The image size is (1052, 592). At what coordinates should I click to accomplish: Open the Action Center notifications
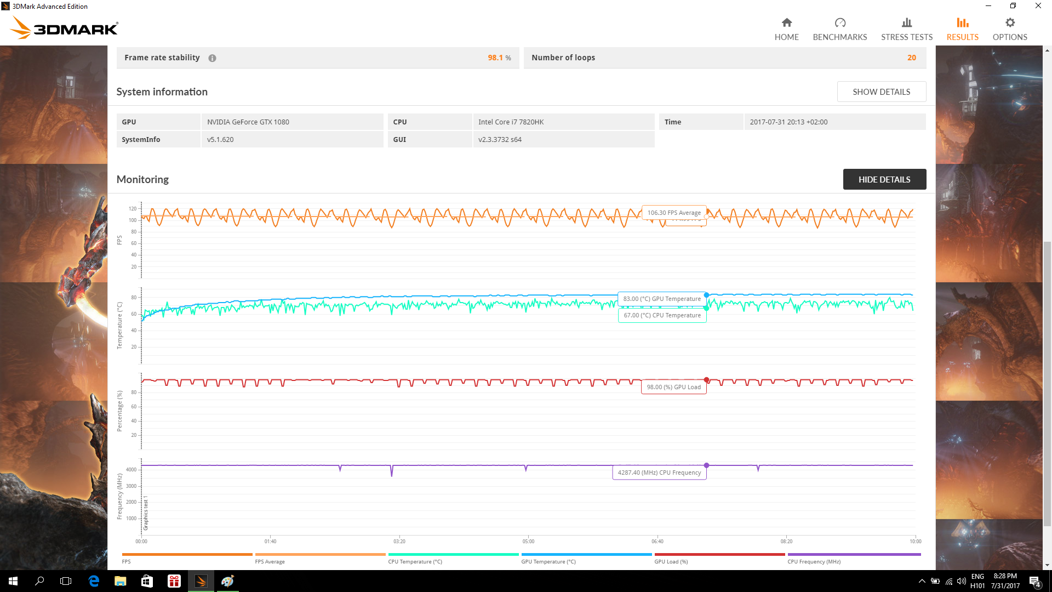[x=1035, y=581]
